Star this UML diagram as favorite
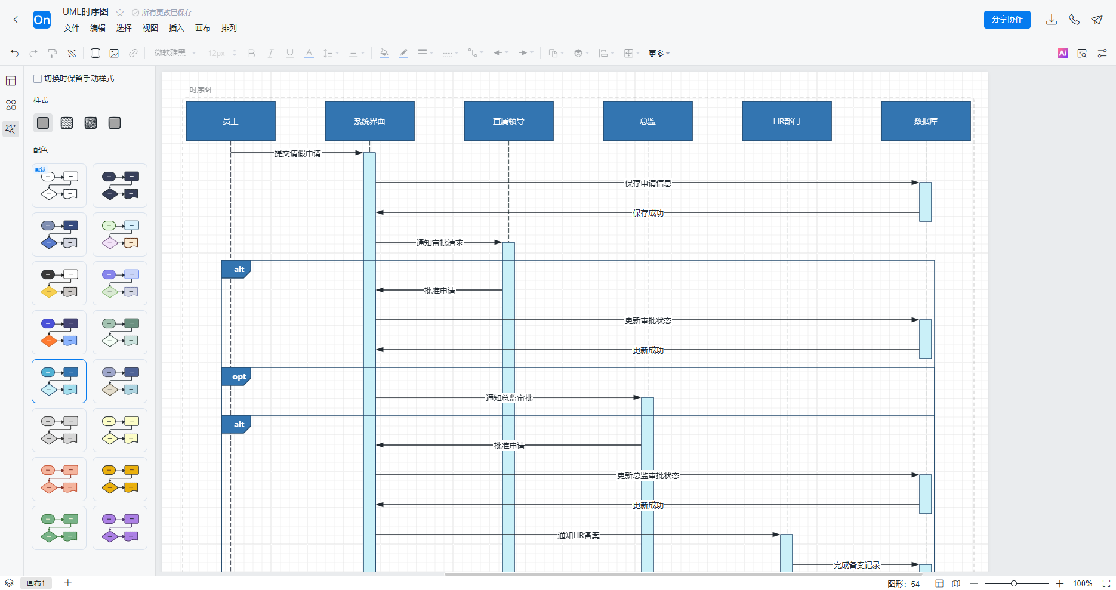Image resolution: width=1116 pixels, height=590 pixels. pos(120,13)
